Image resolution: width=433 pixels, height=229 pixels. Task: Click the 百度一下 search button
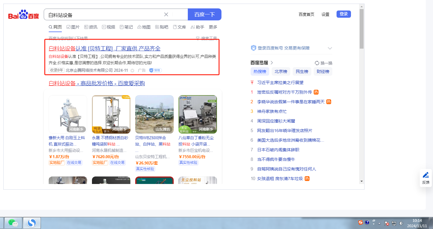tap(205, 14)
